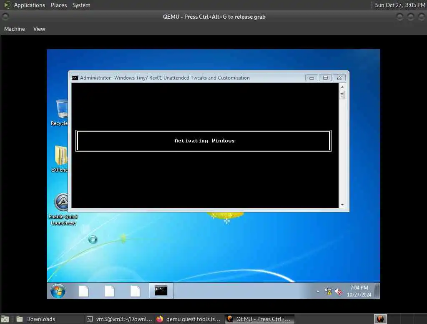Screen dimensions: 427x324
Task: Click the QEMU taskbar window button
Action: tap(259, 319)
